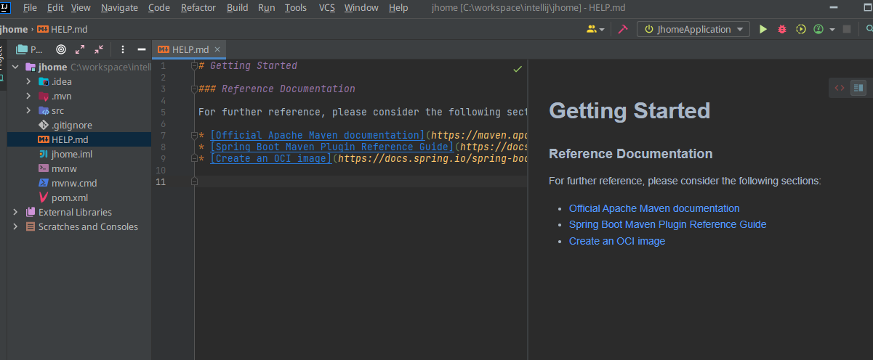Open the File menu
The image size is (873, 360).
(x=30, y=7)
